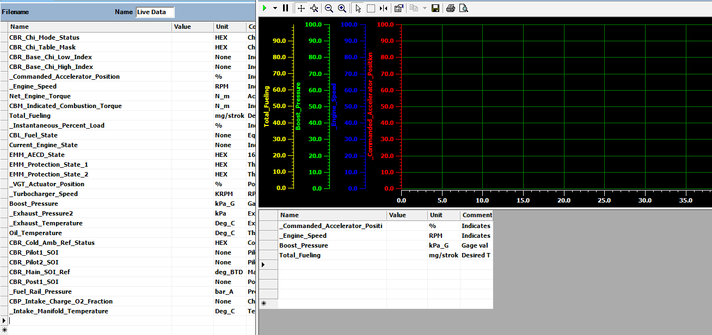Select the CBR_Chi_Table_Mask row
712x335 pixels.
42,47
